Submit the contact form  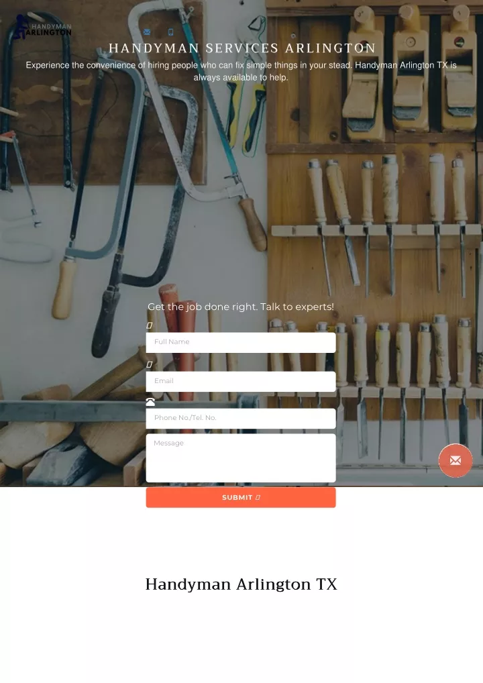[241, 497]
